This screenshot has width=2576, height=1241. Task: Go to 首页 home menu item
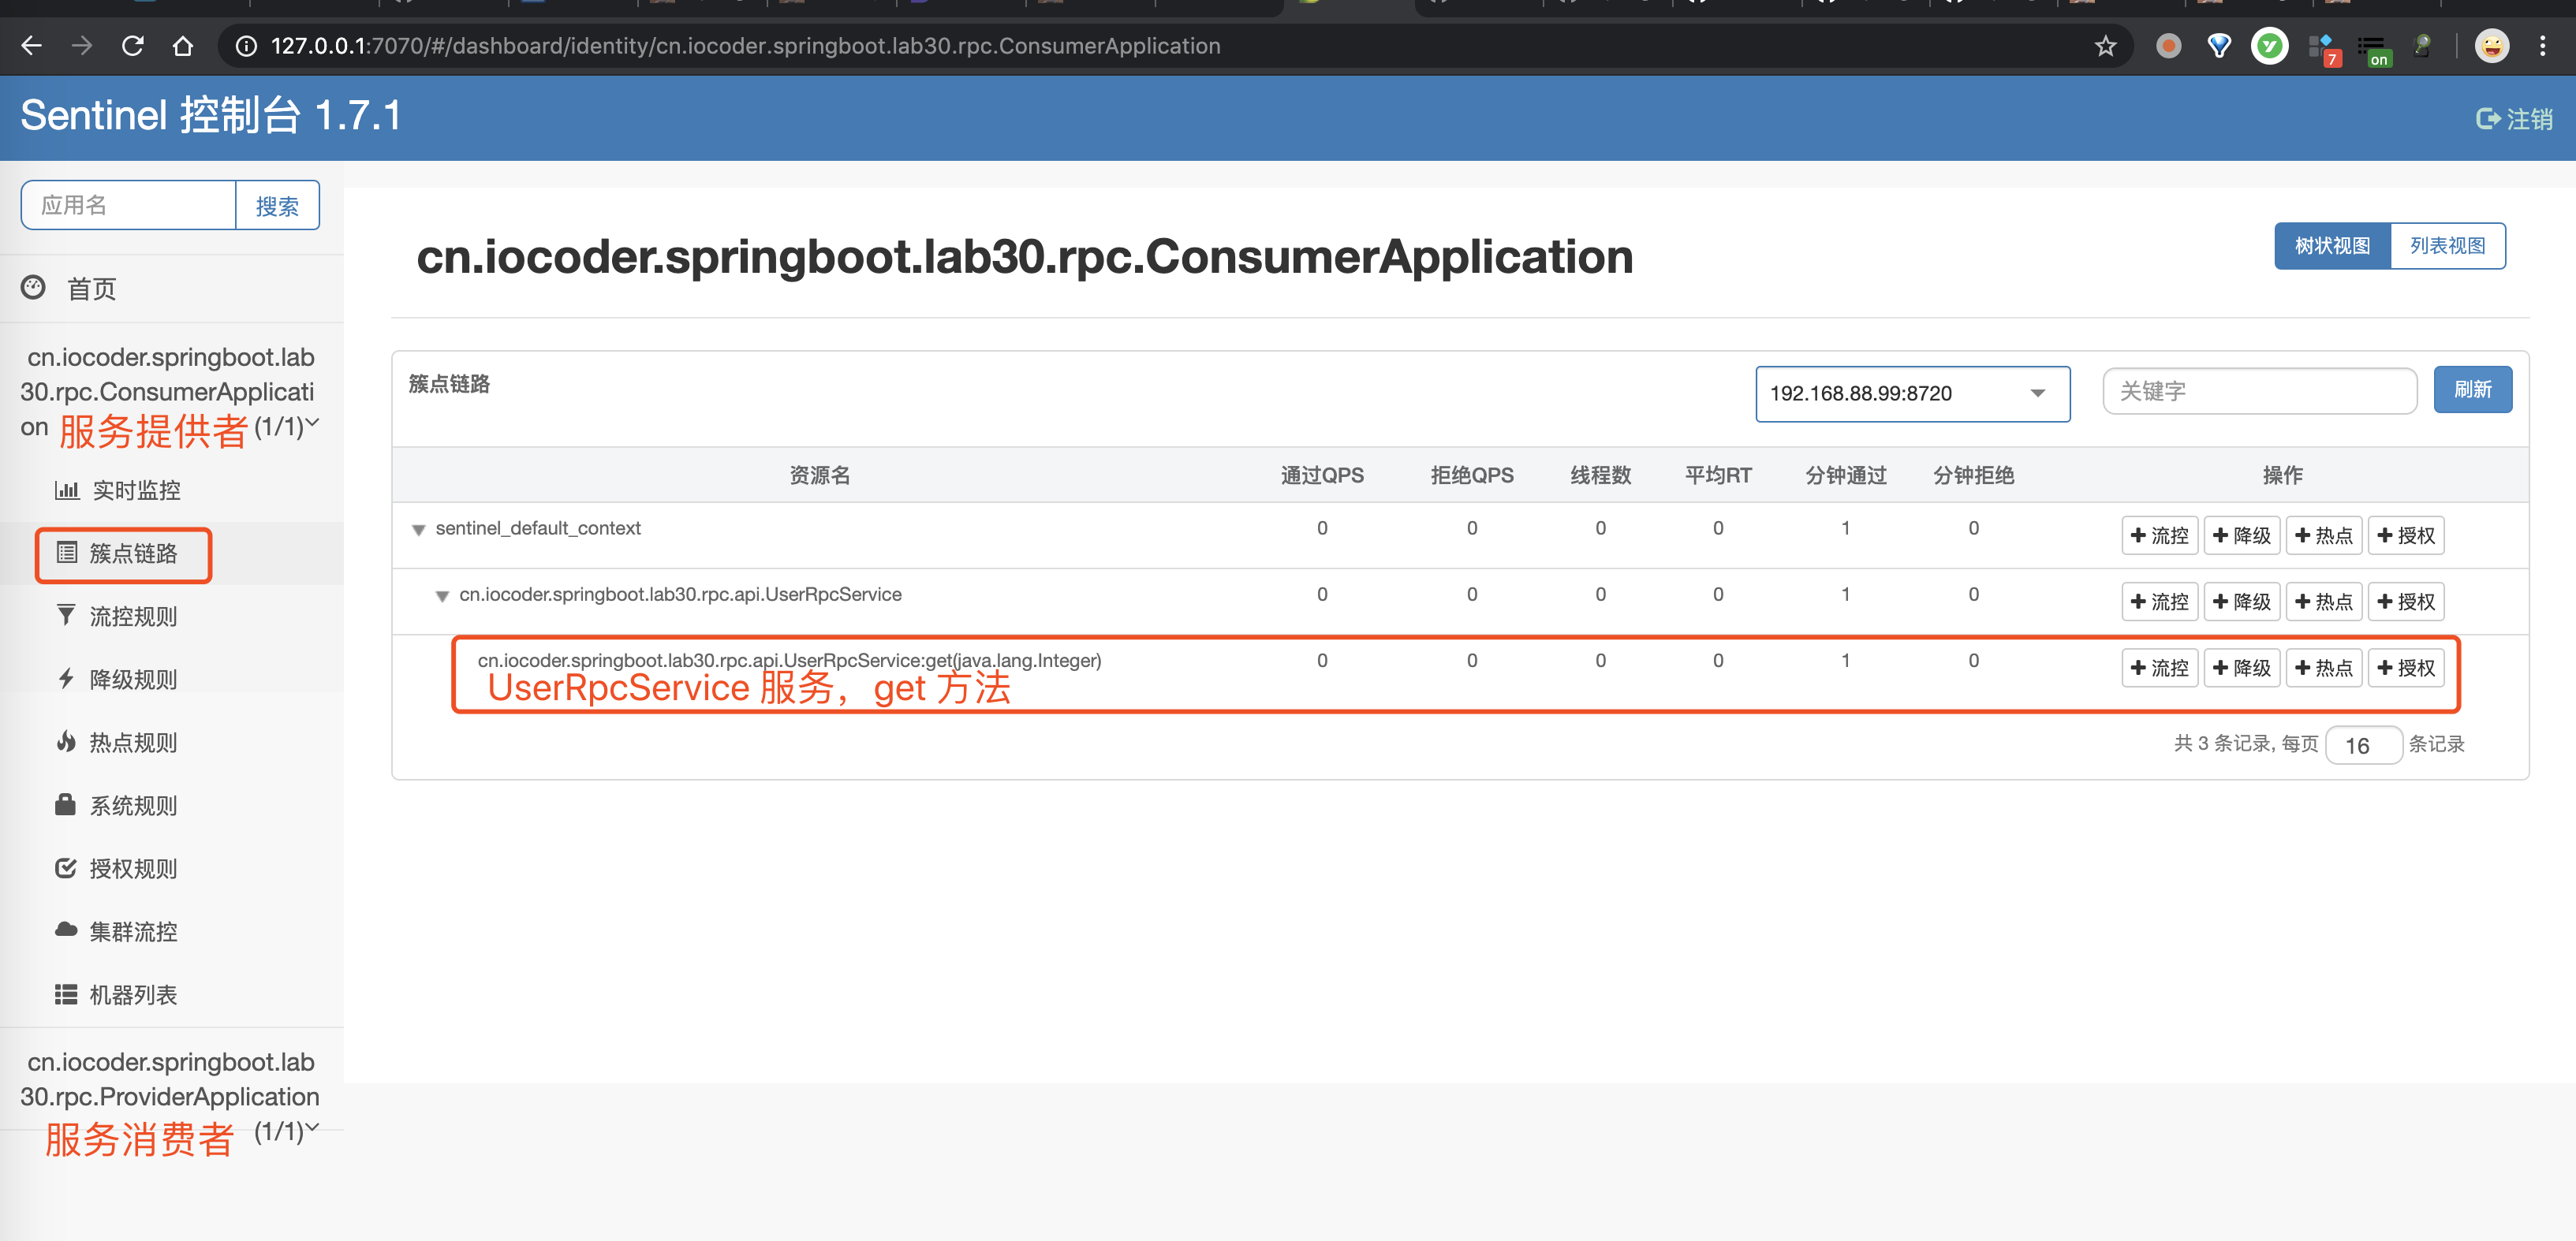pyautogui.click(x=90, y=289)
